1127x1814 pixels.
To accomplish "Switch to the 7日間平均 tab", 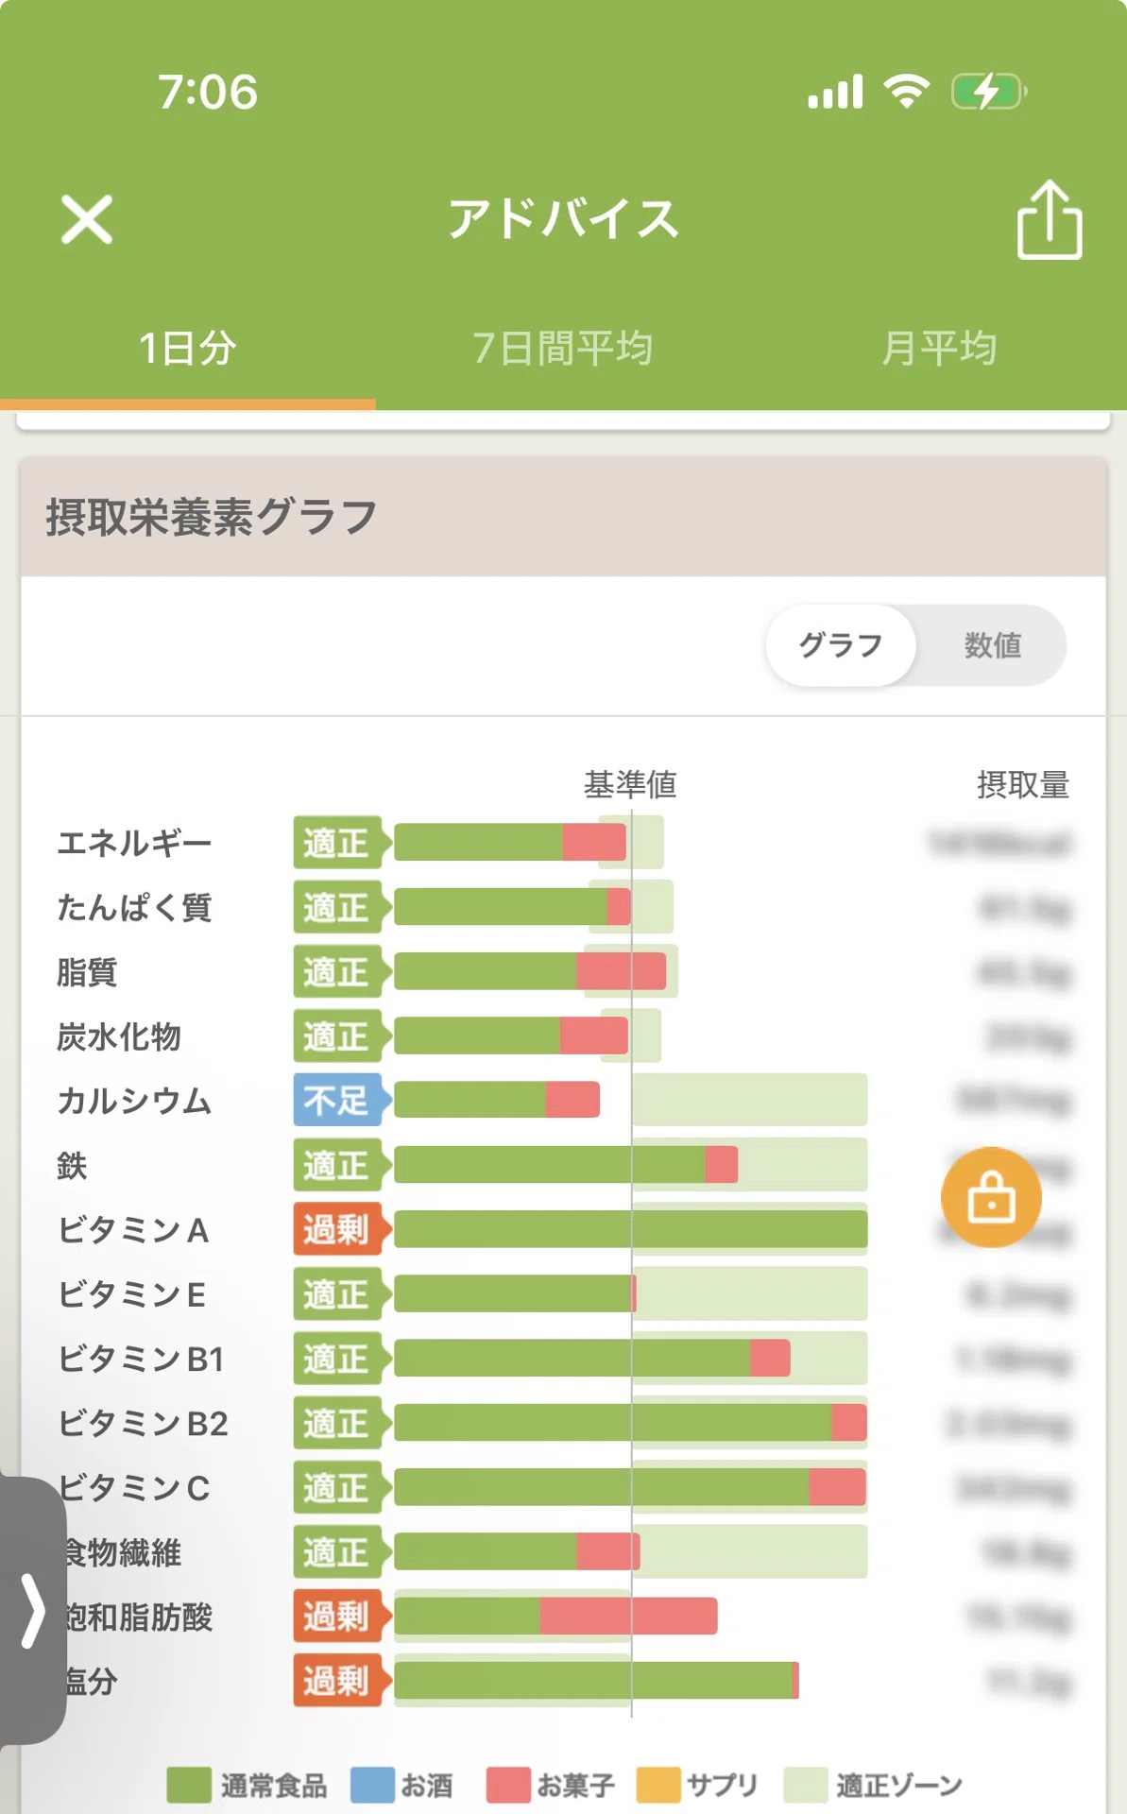I will (563, 348).
